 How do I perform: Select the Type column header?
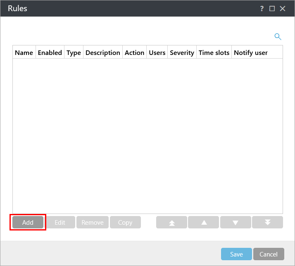pos(74,52)
